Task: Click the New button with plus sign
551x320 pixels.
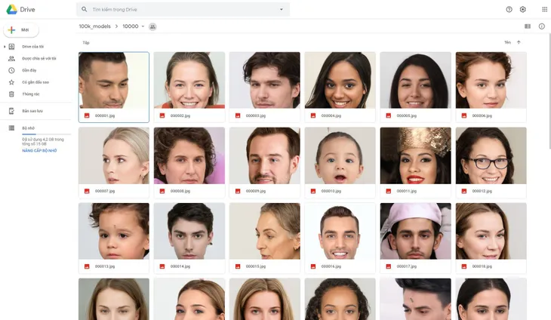Action: (21, 30)
